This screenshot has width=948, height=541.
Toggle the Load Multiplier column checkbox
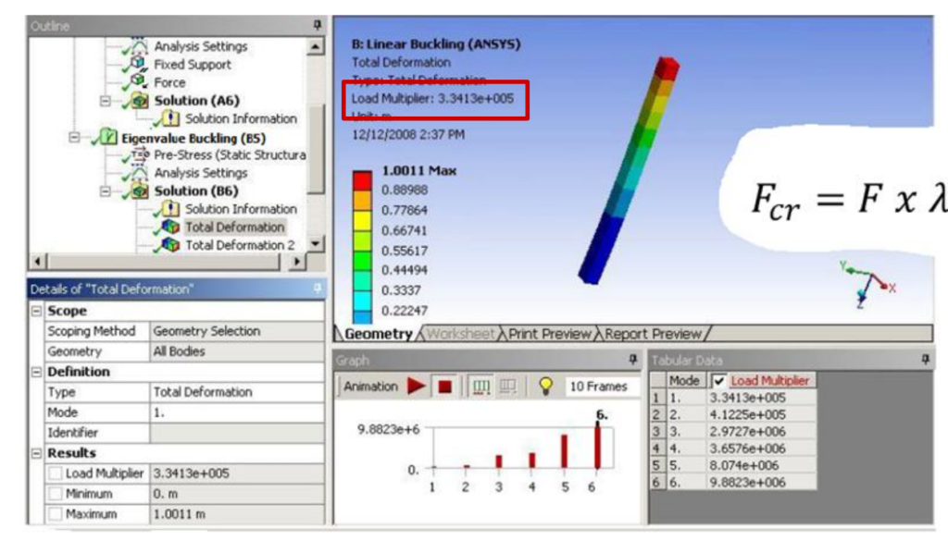(x=718, y=381)
